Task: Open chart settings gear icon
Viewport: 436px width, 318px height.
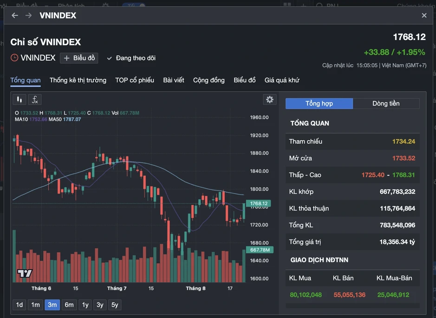Action: 269,99
